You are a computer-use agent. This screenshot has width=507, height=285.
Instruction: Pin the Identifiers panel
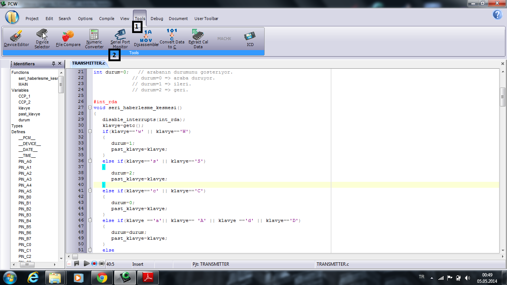53,63
